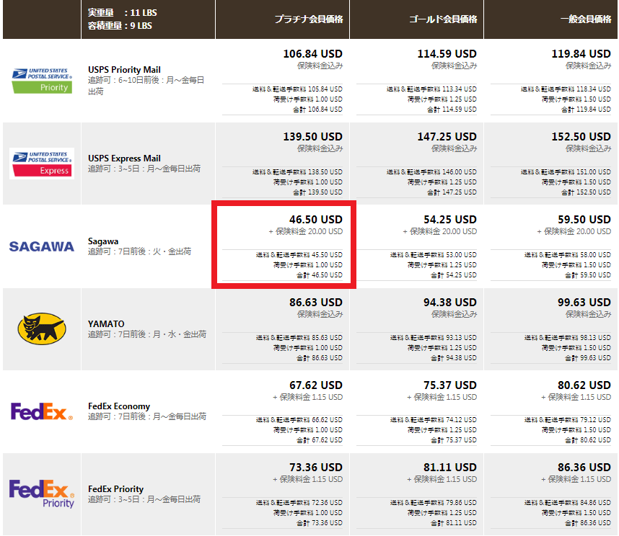Click 合計 46.50 USD total line
Viewport: 619px width, 536px height.
(320, 275)
